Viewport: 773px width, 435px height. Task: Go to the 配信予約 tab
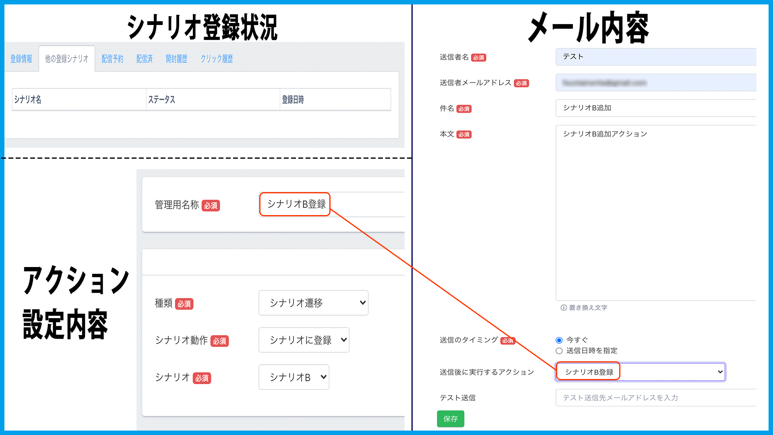click(112, 59)
